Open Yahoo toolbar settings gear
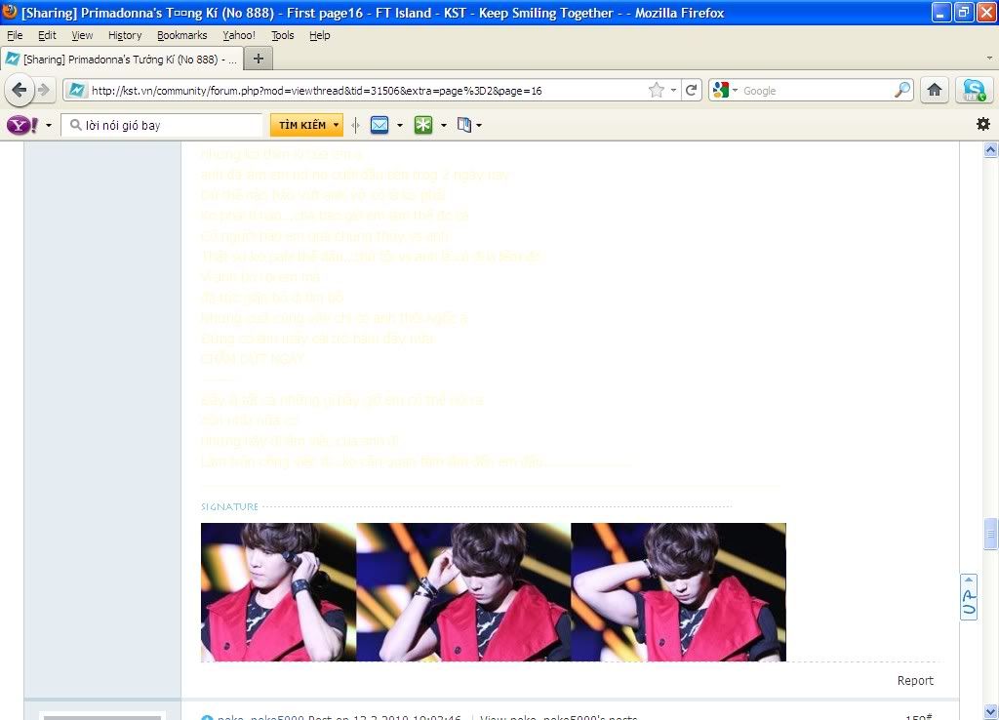The width and height of the screenshot is (999, 720). (983, 124)
